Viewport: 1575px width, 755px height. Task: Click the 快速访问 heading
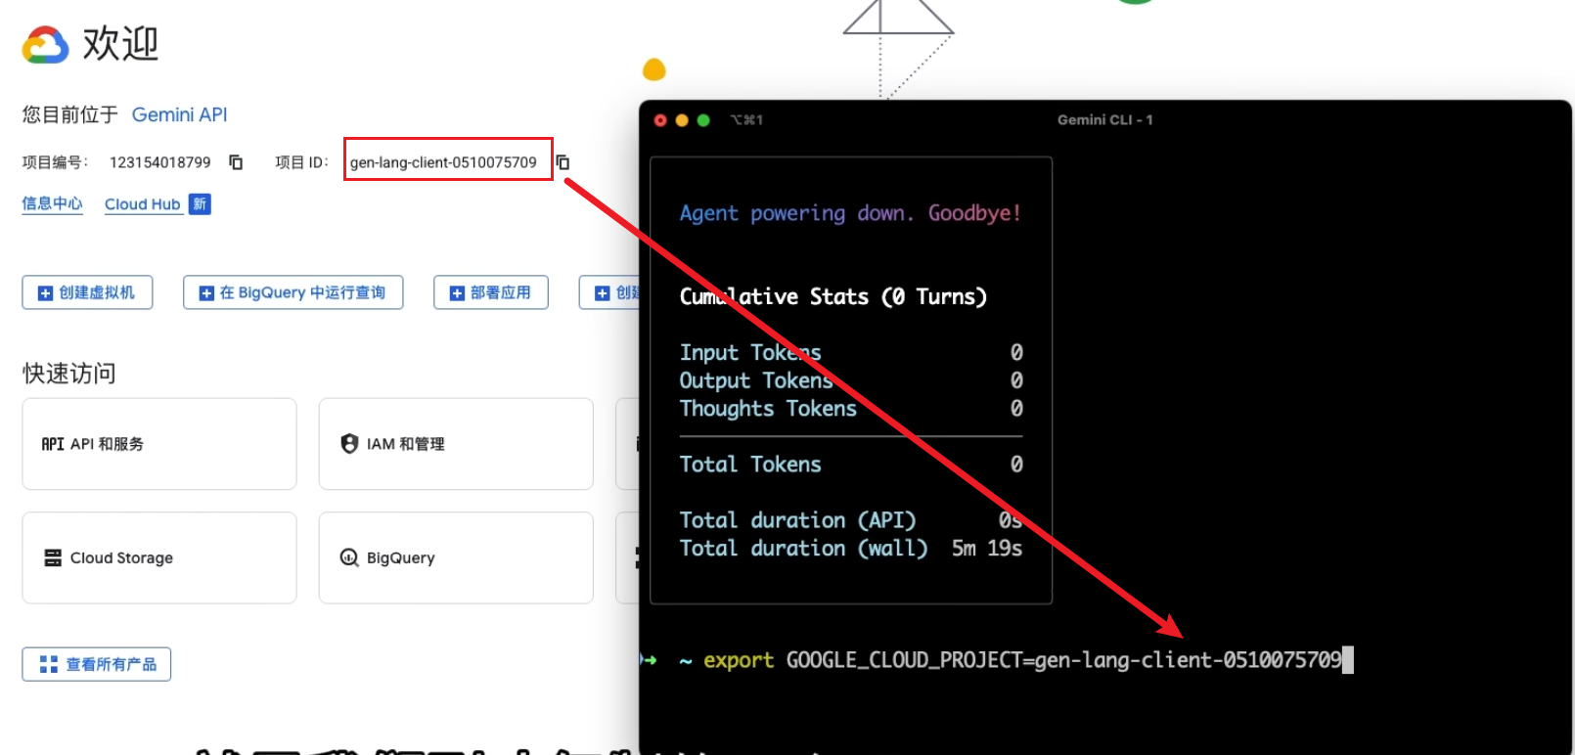pos(69,374)
